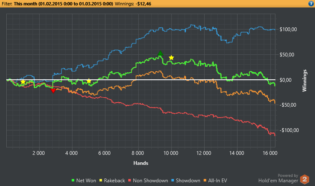The height and width of the screenshot is (186, 315).
Task: Click the 2 000 x-axis label
Action: coord(39,153)
